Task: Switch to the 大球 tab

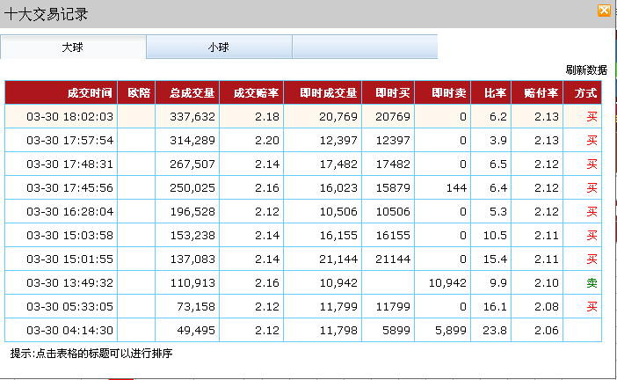Action: pos(73,47)
